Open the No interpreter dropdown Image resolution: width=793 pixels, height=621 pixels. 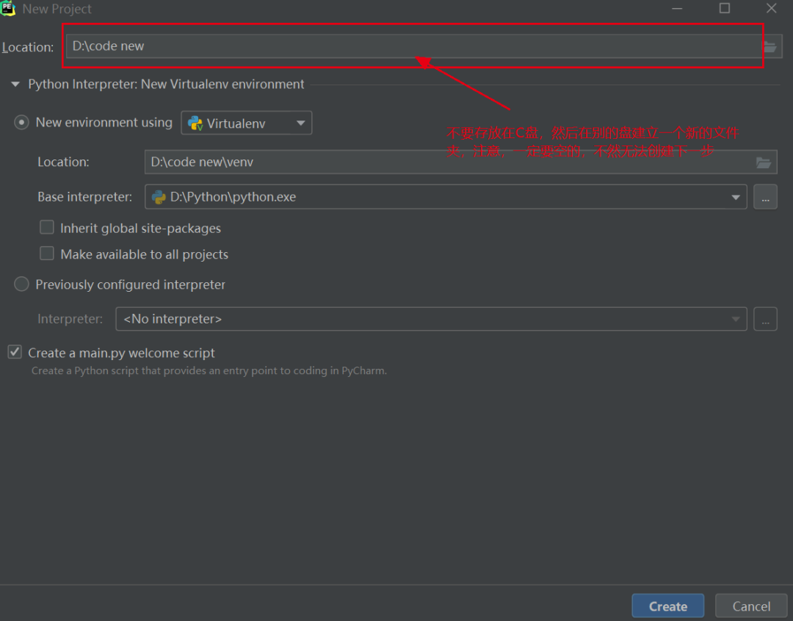click(x=431, y=319)
